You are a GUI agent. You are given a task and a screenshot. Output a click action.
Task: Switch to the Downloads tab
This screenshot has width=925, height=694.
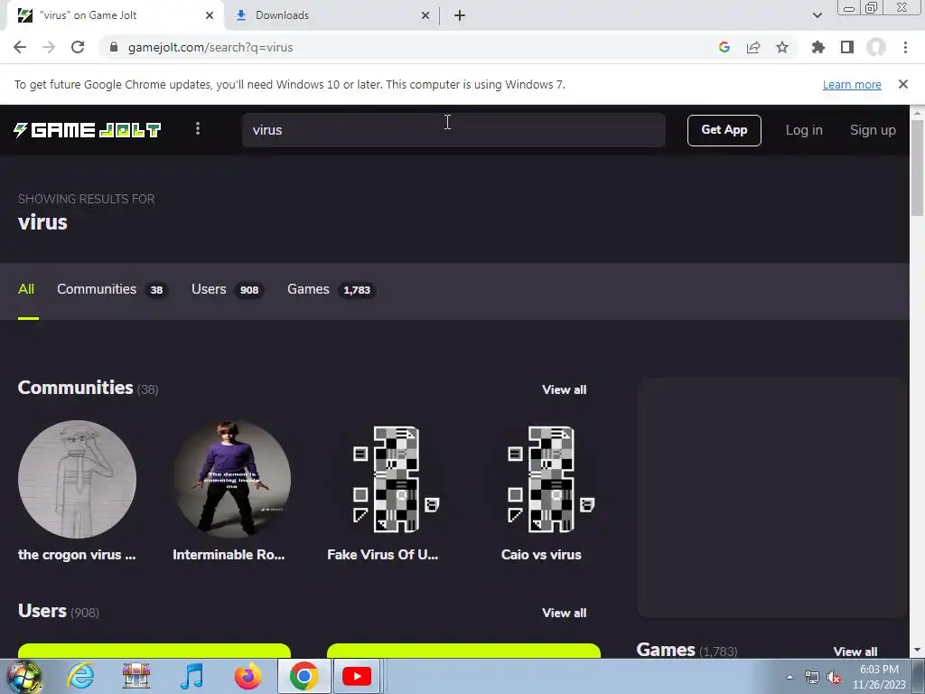pos(332,15)
